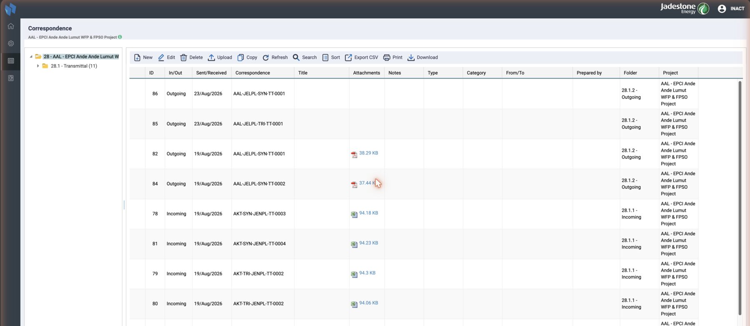
Task: Expand the 28.1 - Transmittal folder
Action: tap(38, 66)
